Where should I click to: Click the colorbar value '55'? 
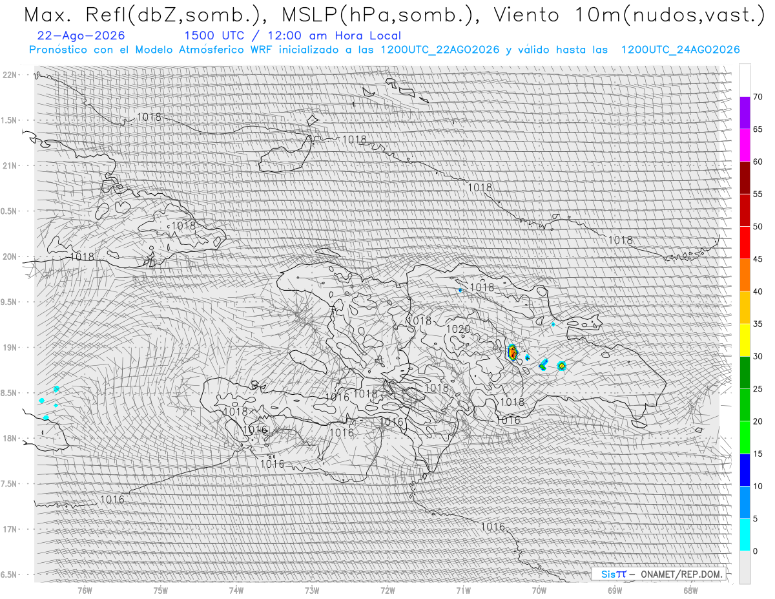[758, 194]
